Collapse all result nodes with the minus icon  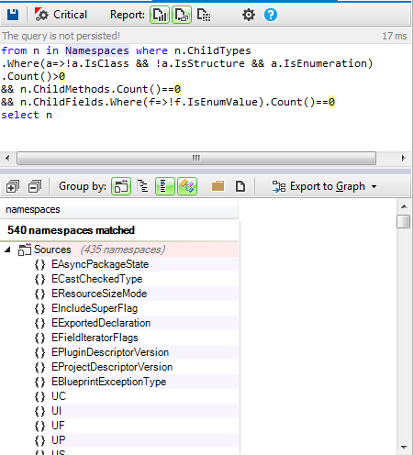click(x=35, y=186)
